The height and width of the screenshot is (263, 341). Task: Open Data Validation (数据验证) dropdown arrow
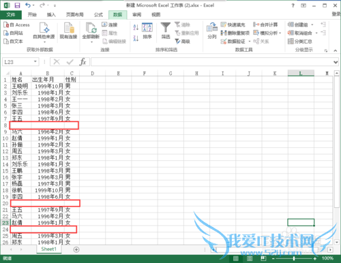[250, 42]
